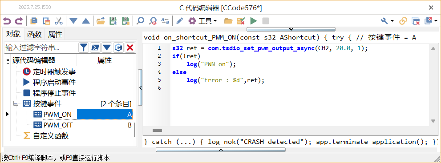This screenshot has width=441, height=163.
Task: Click the purple Redo arrow icon
Action: pyautogui.click(x=19, y=21)
